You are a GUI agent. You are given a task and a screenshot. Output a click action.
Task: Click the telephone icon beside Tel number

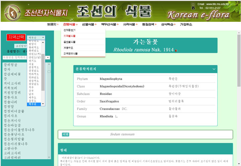coord(193,8)
